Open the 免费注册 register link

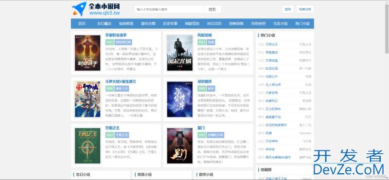(x=305, y=9)
